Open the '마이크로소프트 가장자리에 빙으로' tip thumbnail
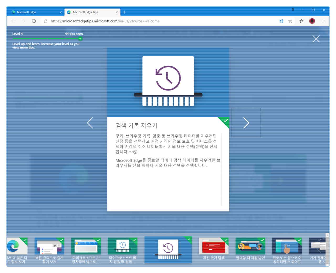 (x=86, y=246)
